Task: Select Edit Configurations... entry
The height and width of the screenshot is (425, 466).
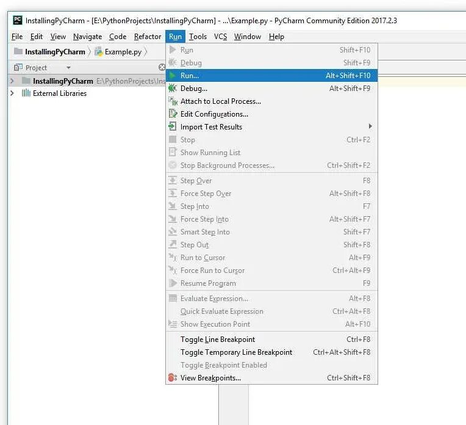Action: pos(271,114)
